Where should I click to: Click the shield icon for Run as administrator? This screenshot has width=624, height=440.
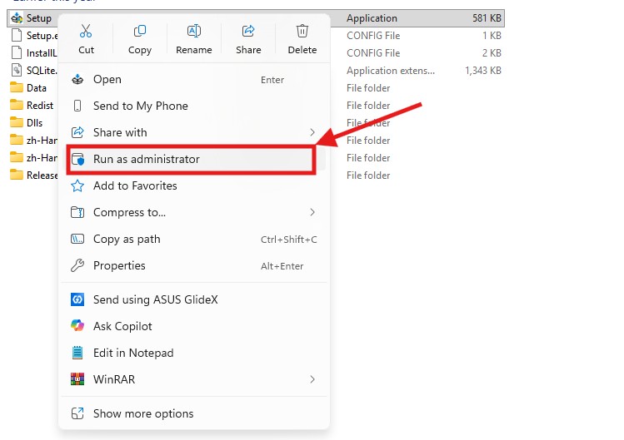tap(77, 159)
